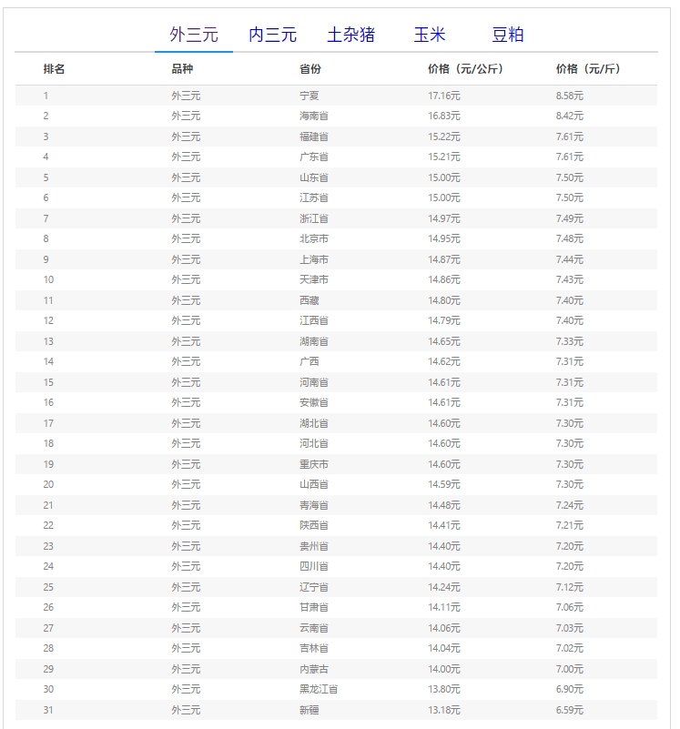This screenshot has height=729, width=680.
Task: Select the 辽宁省 province cell
Action: (x=314, y=587)
